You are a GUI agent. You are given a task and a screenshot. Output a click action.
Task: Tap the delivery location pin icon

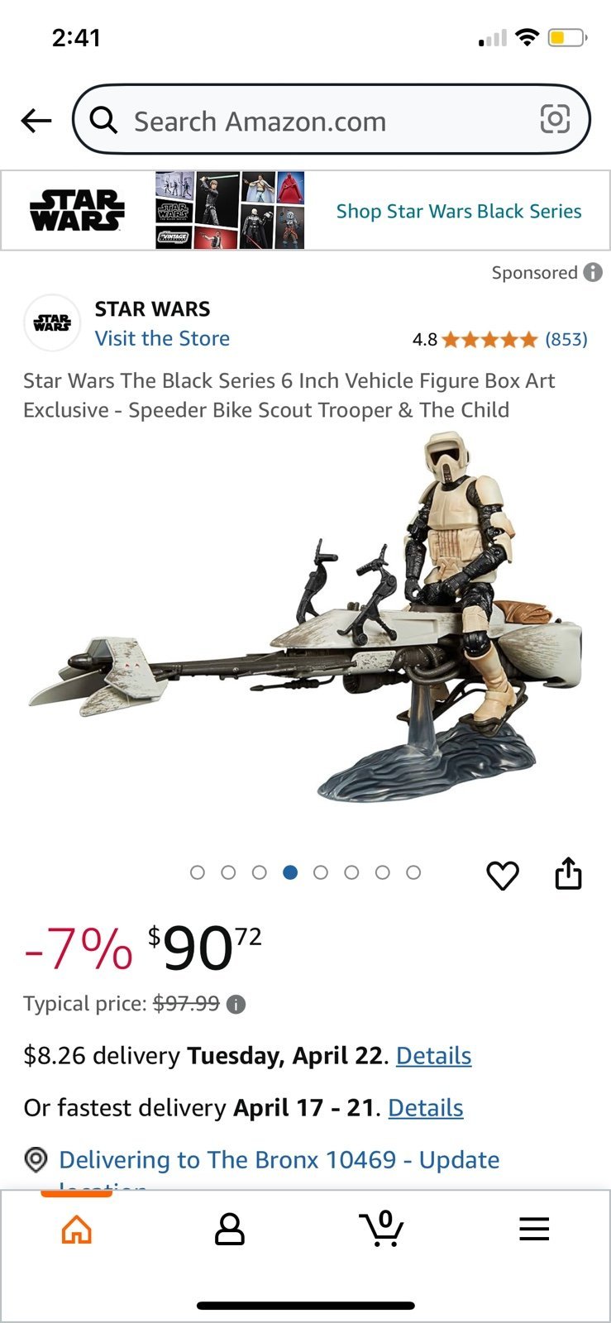click(36, 1160)
